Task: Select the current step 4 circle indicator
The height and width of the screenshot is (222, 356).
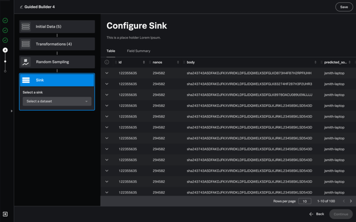Action: 5,50
